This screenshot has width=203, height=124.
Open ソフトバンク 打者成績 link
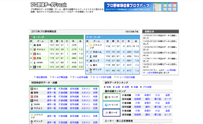coord(63,116)
